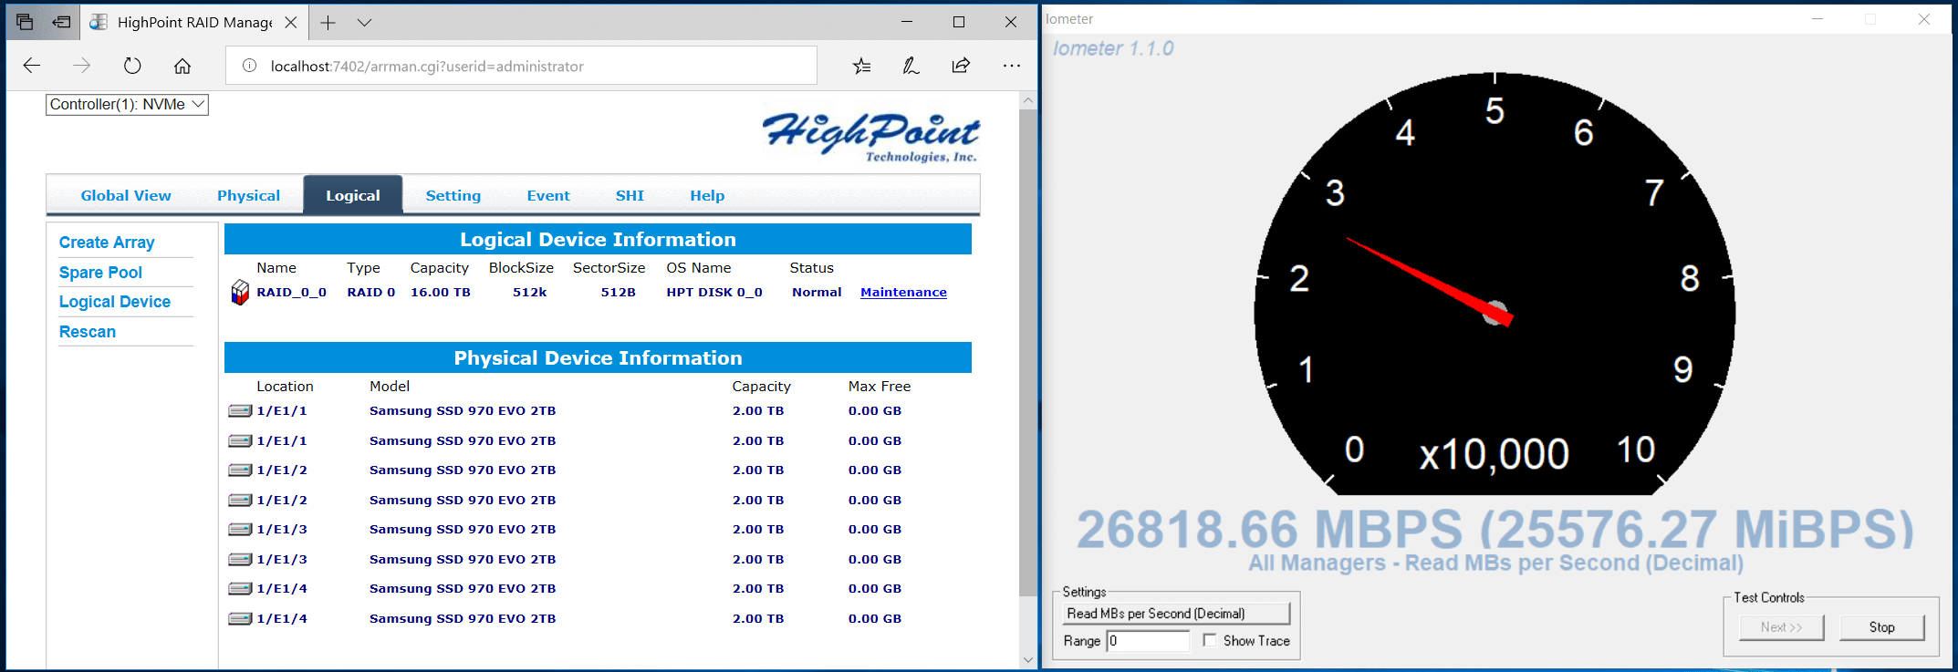Maximize the Edge browser window
The image size is (1958, 672).
[x=959, y=22]
